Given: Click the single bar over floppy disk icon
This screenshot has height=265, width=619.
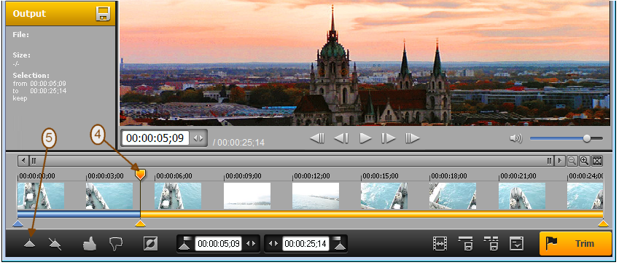Looking at the screenshot, I should [x=465, y=244].
